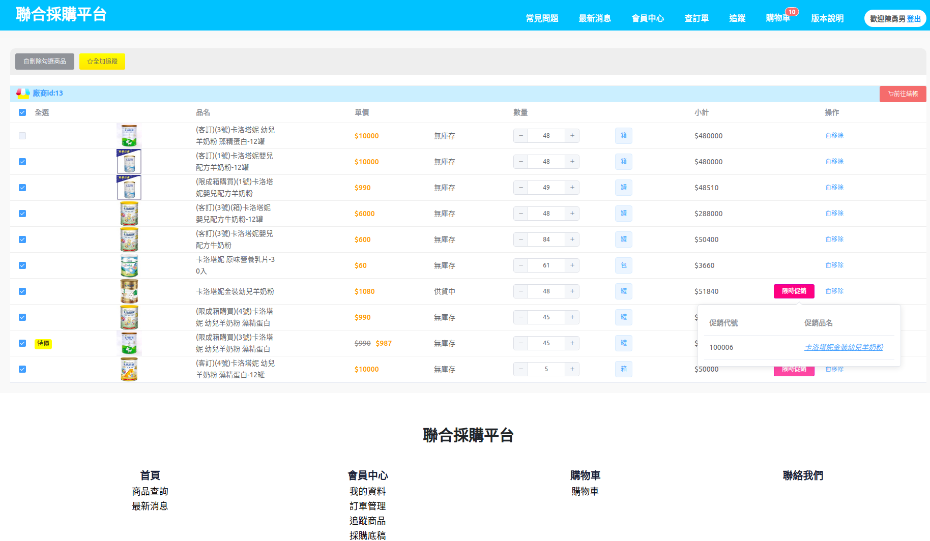Log out via 登出 link
The image size is (930, 541).
[x=914, y=19]
